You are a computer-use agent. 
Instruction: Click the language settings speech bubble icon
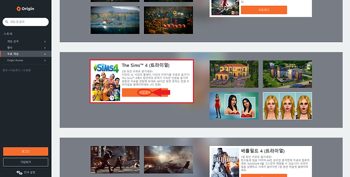pos(19,173)
